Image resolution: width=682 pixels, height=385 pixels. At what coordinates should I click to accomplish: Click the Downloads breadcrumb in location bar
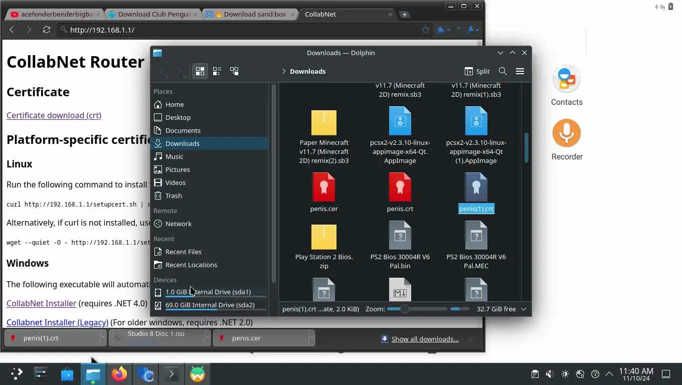307,71
